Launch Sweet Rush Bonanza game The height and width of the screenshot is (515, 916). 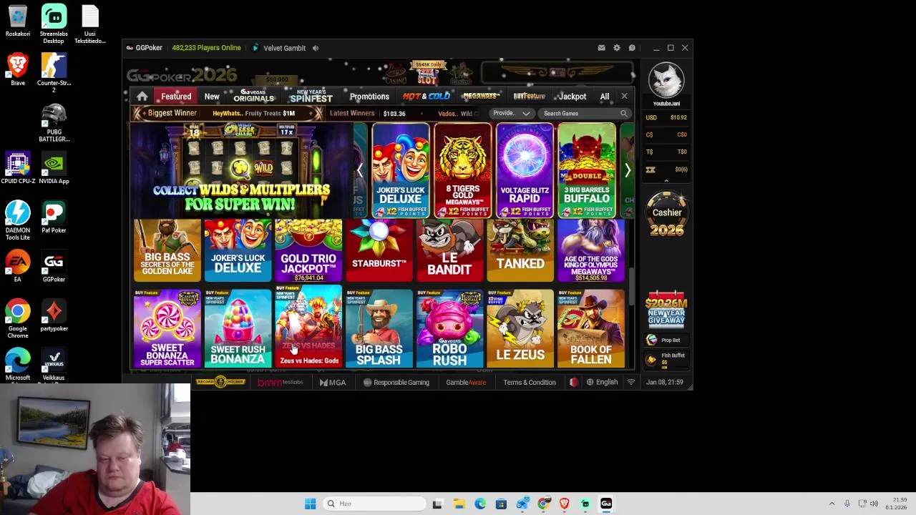pos(238,328)
